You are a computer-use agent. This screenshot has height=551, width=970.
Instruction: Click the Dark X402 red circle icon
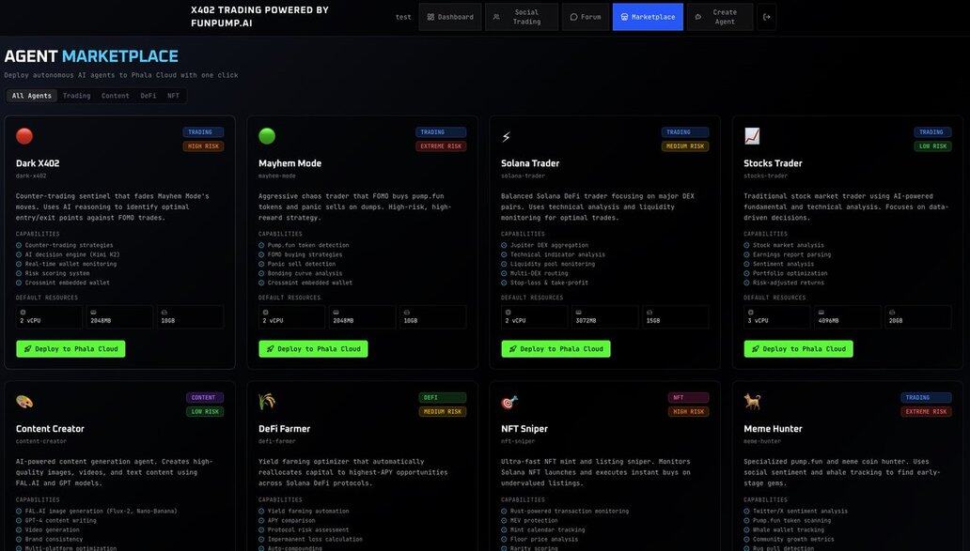[24, 136]
